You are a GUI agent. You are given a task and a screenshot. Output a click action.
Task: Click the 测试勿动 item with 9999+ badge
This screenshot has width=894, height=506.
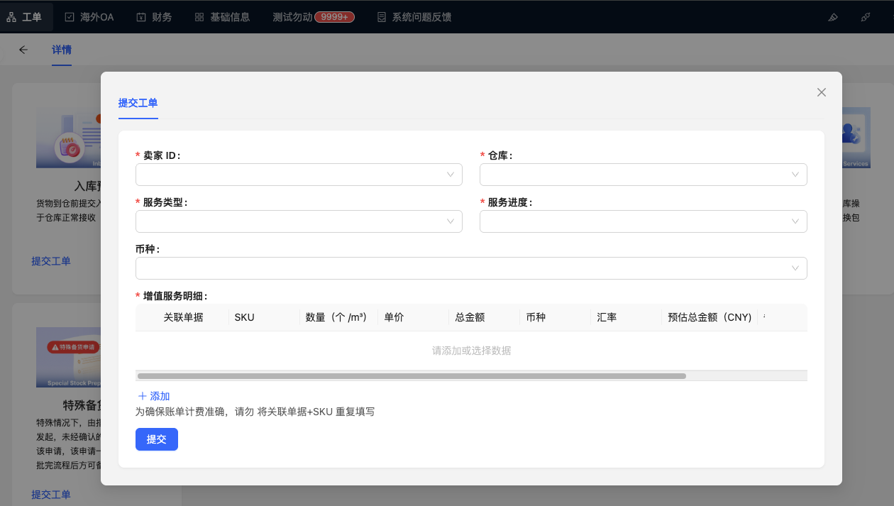click(x=313, y=17)
